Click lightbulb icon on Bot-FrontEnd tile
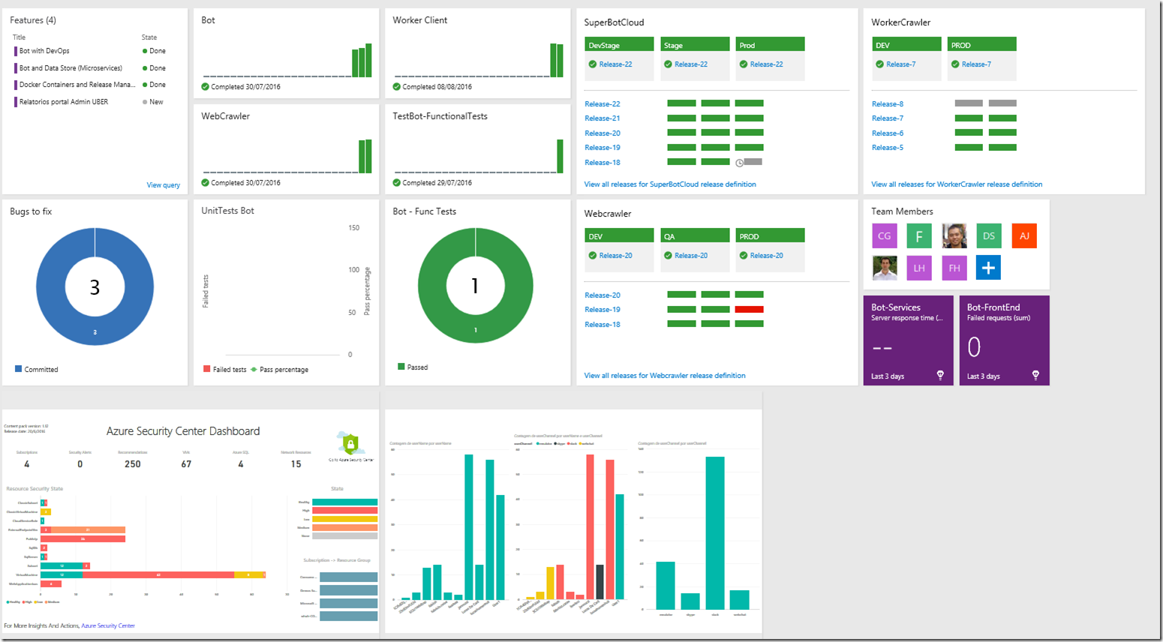The image size is (1163, 642). coord(1035,375)
